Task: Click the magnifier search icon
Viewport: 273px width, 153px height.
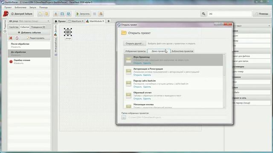Action: pyautogui.click(x=203, y=14)
